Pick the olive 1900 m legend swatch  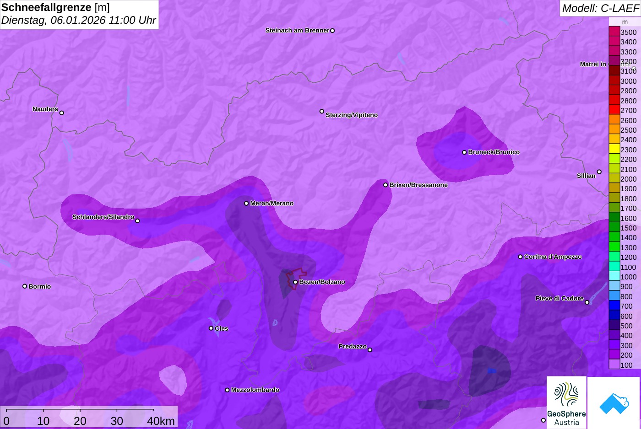click(x=614, y=188)
